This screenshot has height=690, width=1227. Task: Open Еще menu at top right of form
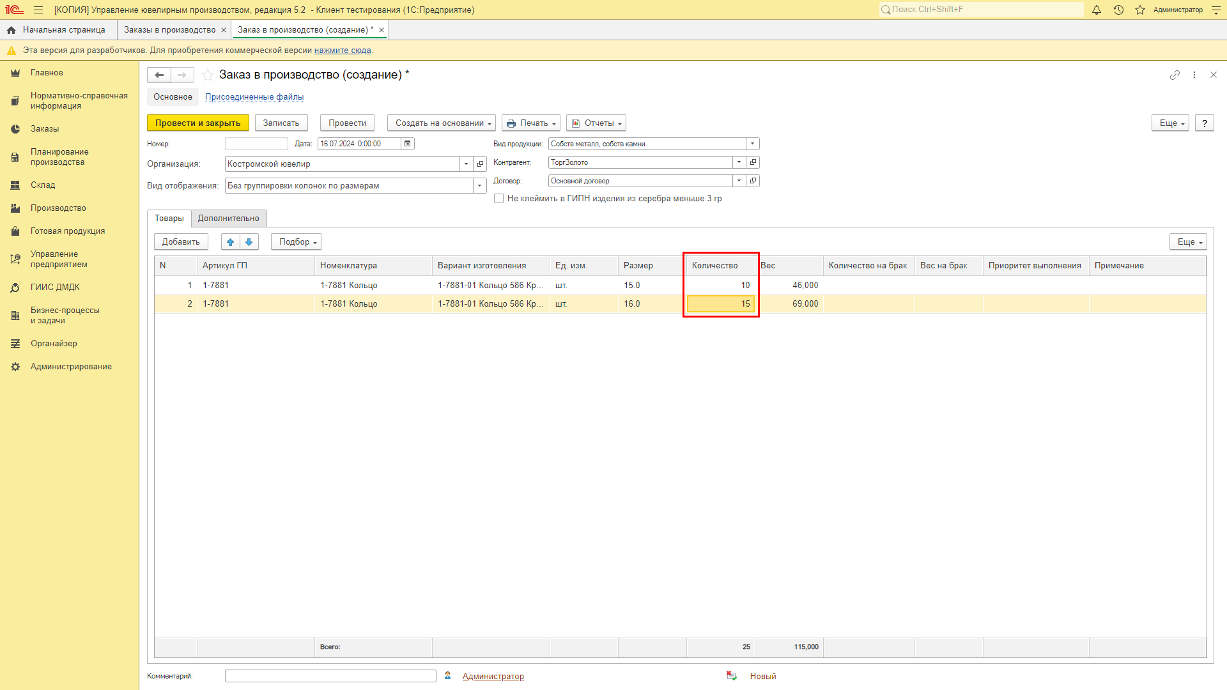pos(1171,123)
